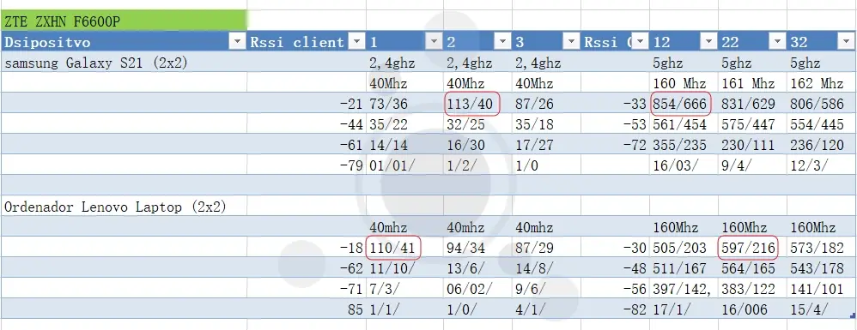Screen dimensions: 857x330
Task: Click the cell with value 397/142,
Action: 684,289
